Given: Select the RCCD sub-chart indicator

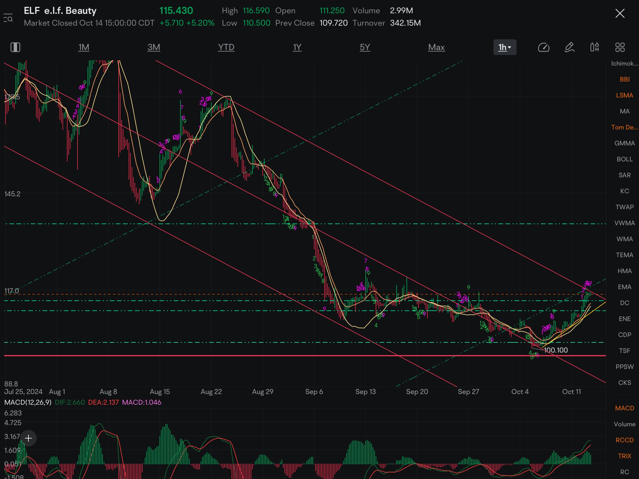Looking at the screenshot, I should pyautogui.click(x=625, y=440).
